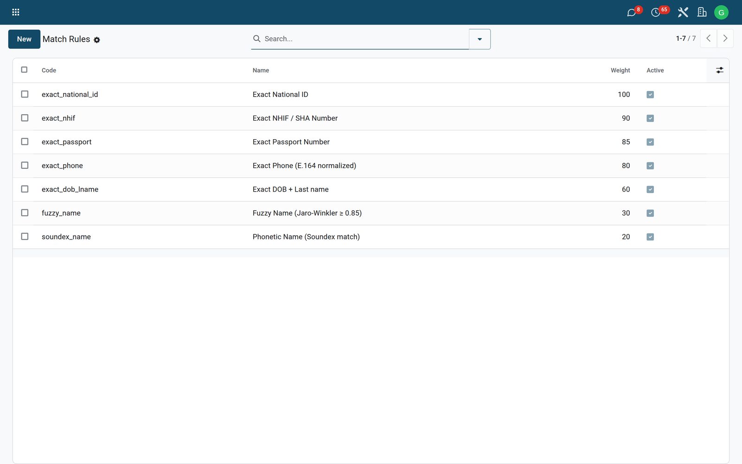Select the fuzzy_name row checkbox
742x464 pixels.
[x=25, y=213]
